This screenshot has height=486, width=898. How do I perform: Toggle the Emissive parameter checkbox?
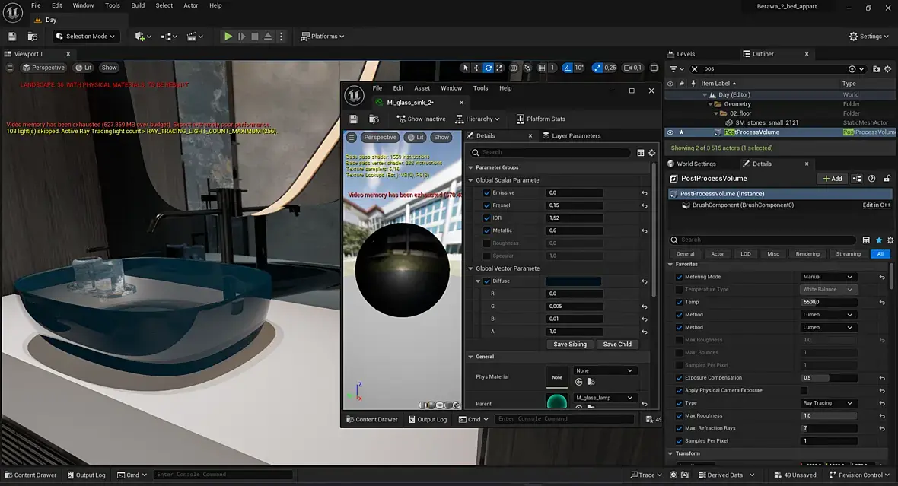487,193
